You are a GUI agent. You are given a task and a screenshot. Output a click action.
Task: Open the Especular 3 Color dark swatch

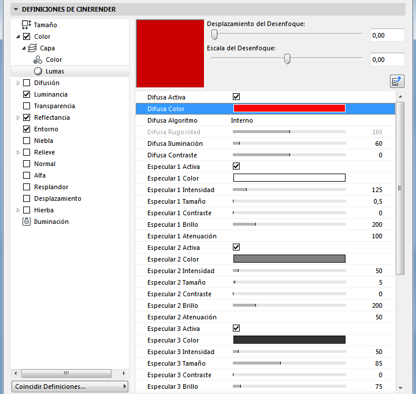tap(289, 340)
